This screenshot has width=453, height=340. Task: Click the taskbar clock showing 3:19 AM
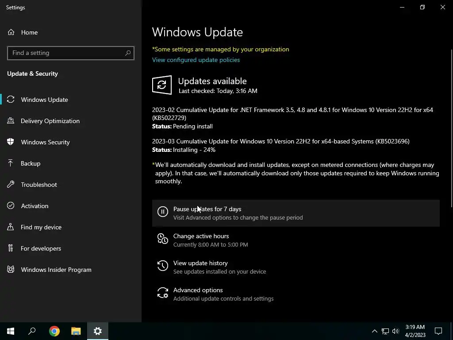pyautogui.click(x=415, y=331)
